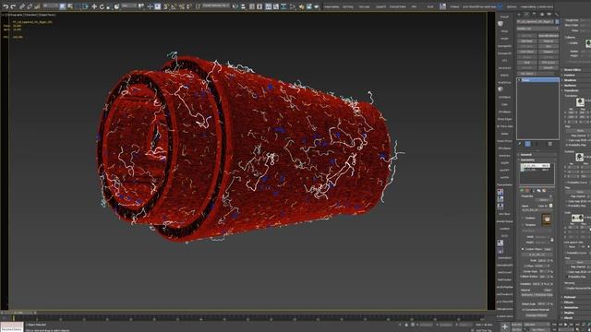The width and height of the screenshot is (591, 332).
Task: Open the Material Editor icon in toolbar
Action: [293, 6]
